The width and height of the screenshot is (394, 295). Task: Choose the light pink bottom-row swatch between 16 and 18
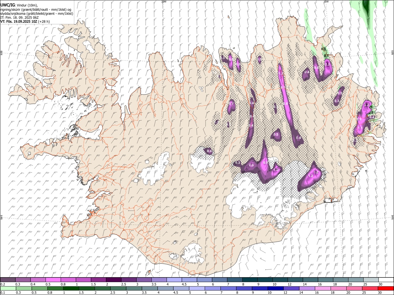(323, 288)
